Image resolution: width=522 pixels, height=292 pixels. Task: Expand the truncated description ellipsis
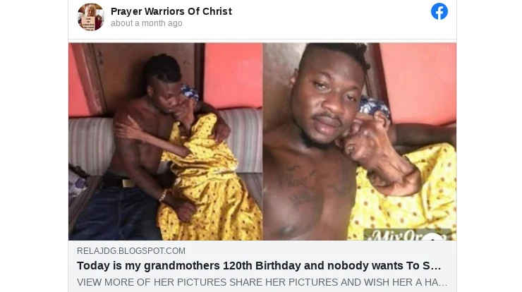(444, 282)
